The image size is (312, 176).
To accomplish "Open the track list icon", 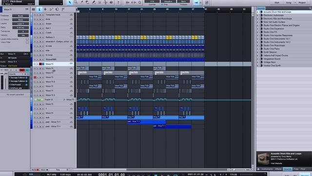I will tap(34, 9).
